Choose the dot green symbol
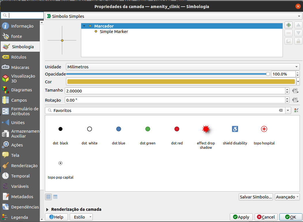 coord(148,134)
